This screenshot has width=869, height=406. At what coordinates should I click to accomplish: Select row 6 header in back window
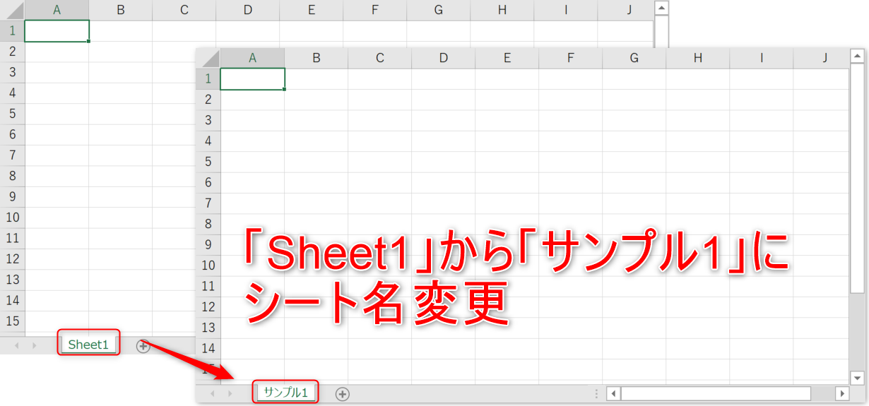(x=12, y=135)
